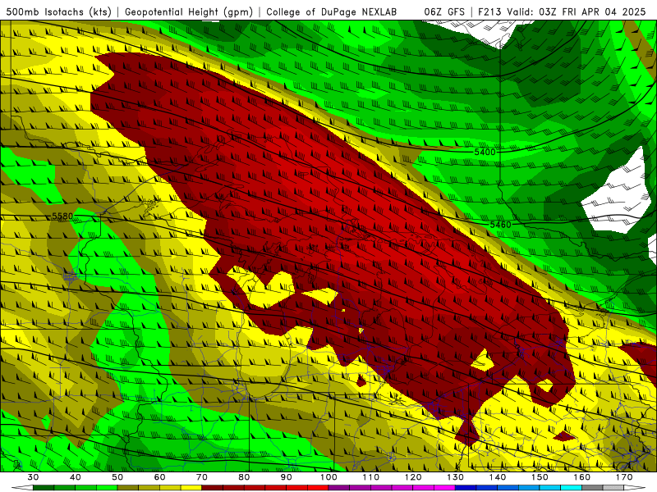
Task: Click the 5460 height contour label
Action: (x=500, y=225)
